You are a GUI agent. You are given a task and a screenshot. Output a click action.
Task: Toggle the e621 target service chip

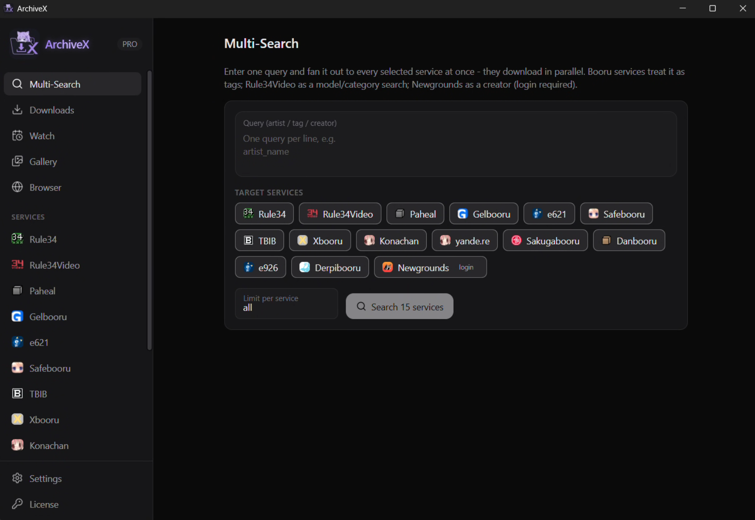click(549, 214)
